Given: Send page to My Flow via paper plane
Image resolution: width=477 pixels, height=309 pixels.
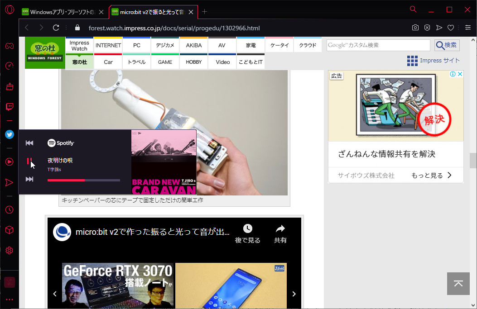Looking at the screenshot, I should pos(438,28).
